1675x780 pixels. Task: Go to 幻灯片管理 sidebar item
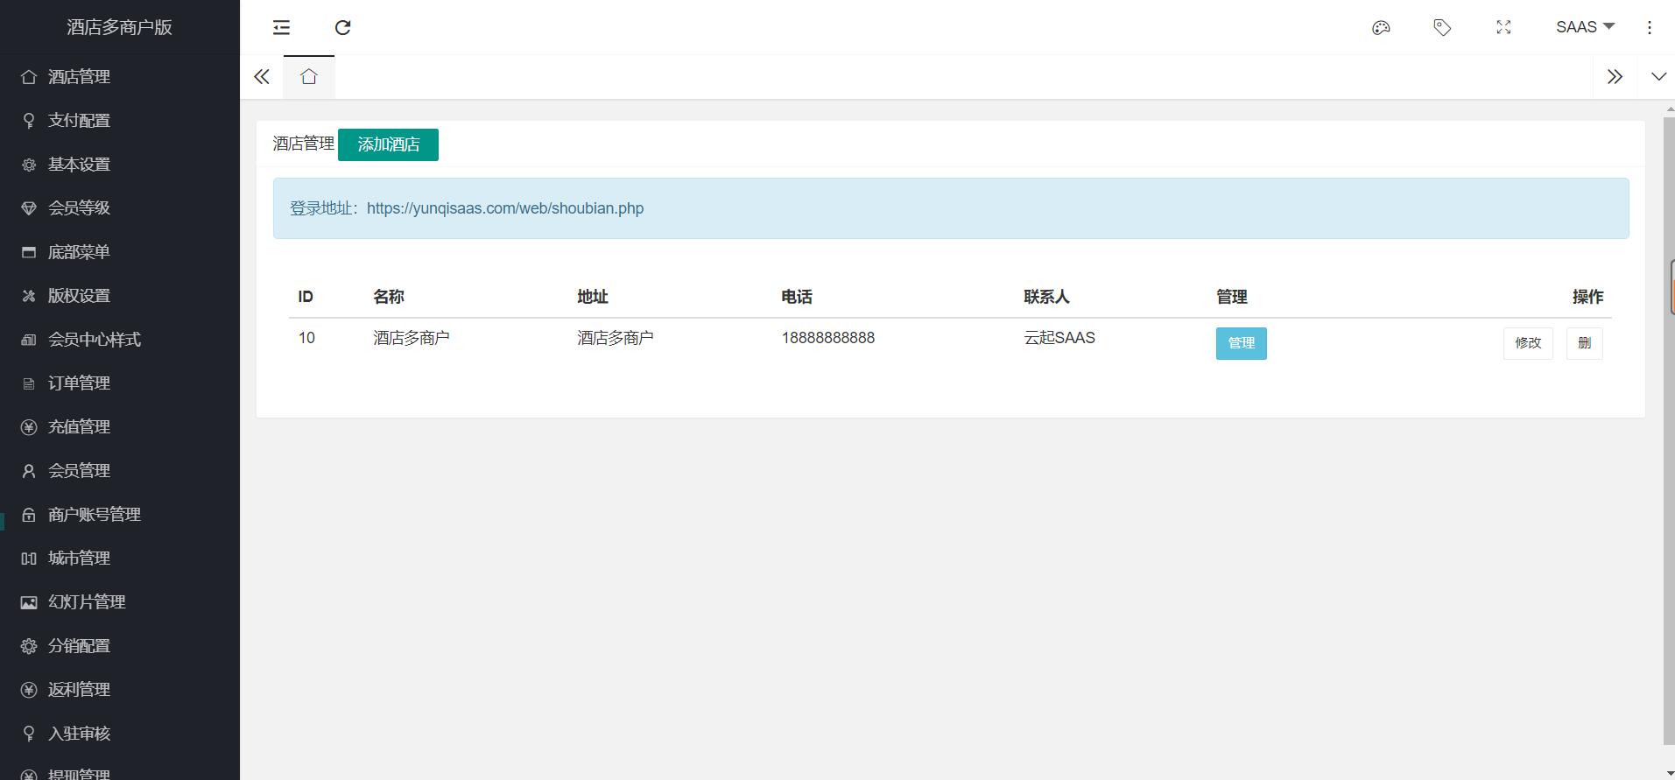pyautogui.click(x=87, y=602)
